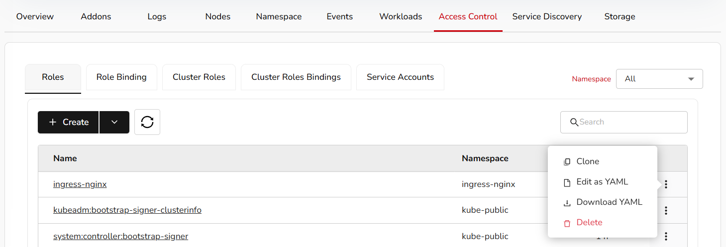Click the refresh icon next to Create
The width and height of the screenshot is (726, 247).
147,122
